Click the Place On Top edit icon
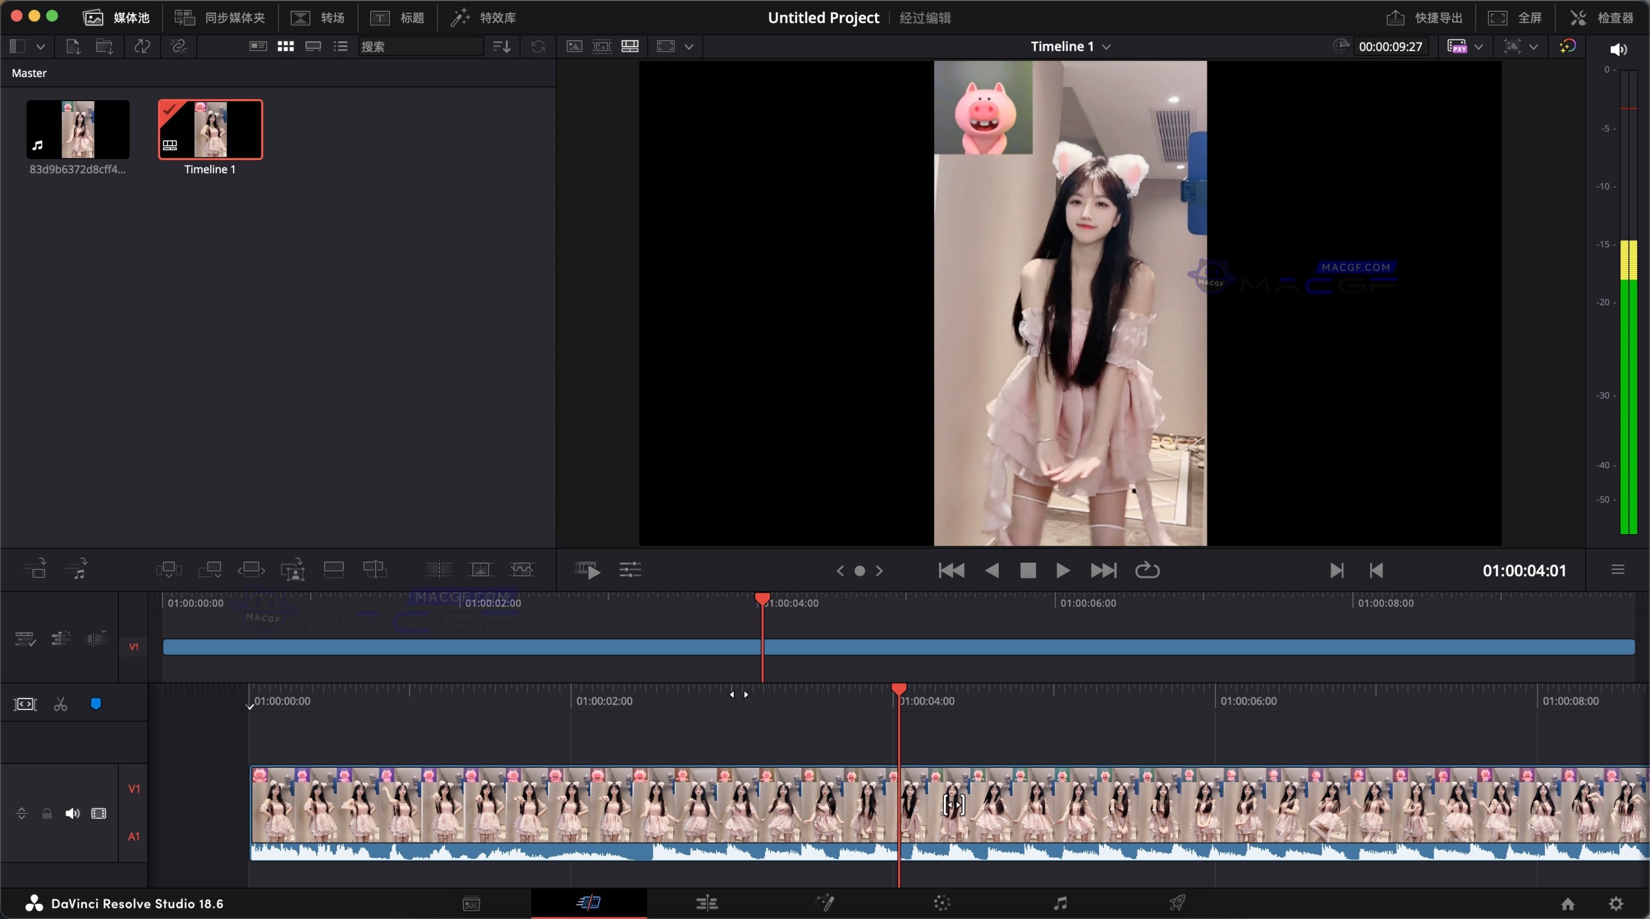This screenshot has width=1650, height=919. pos(334,570)
